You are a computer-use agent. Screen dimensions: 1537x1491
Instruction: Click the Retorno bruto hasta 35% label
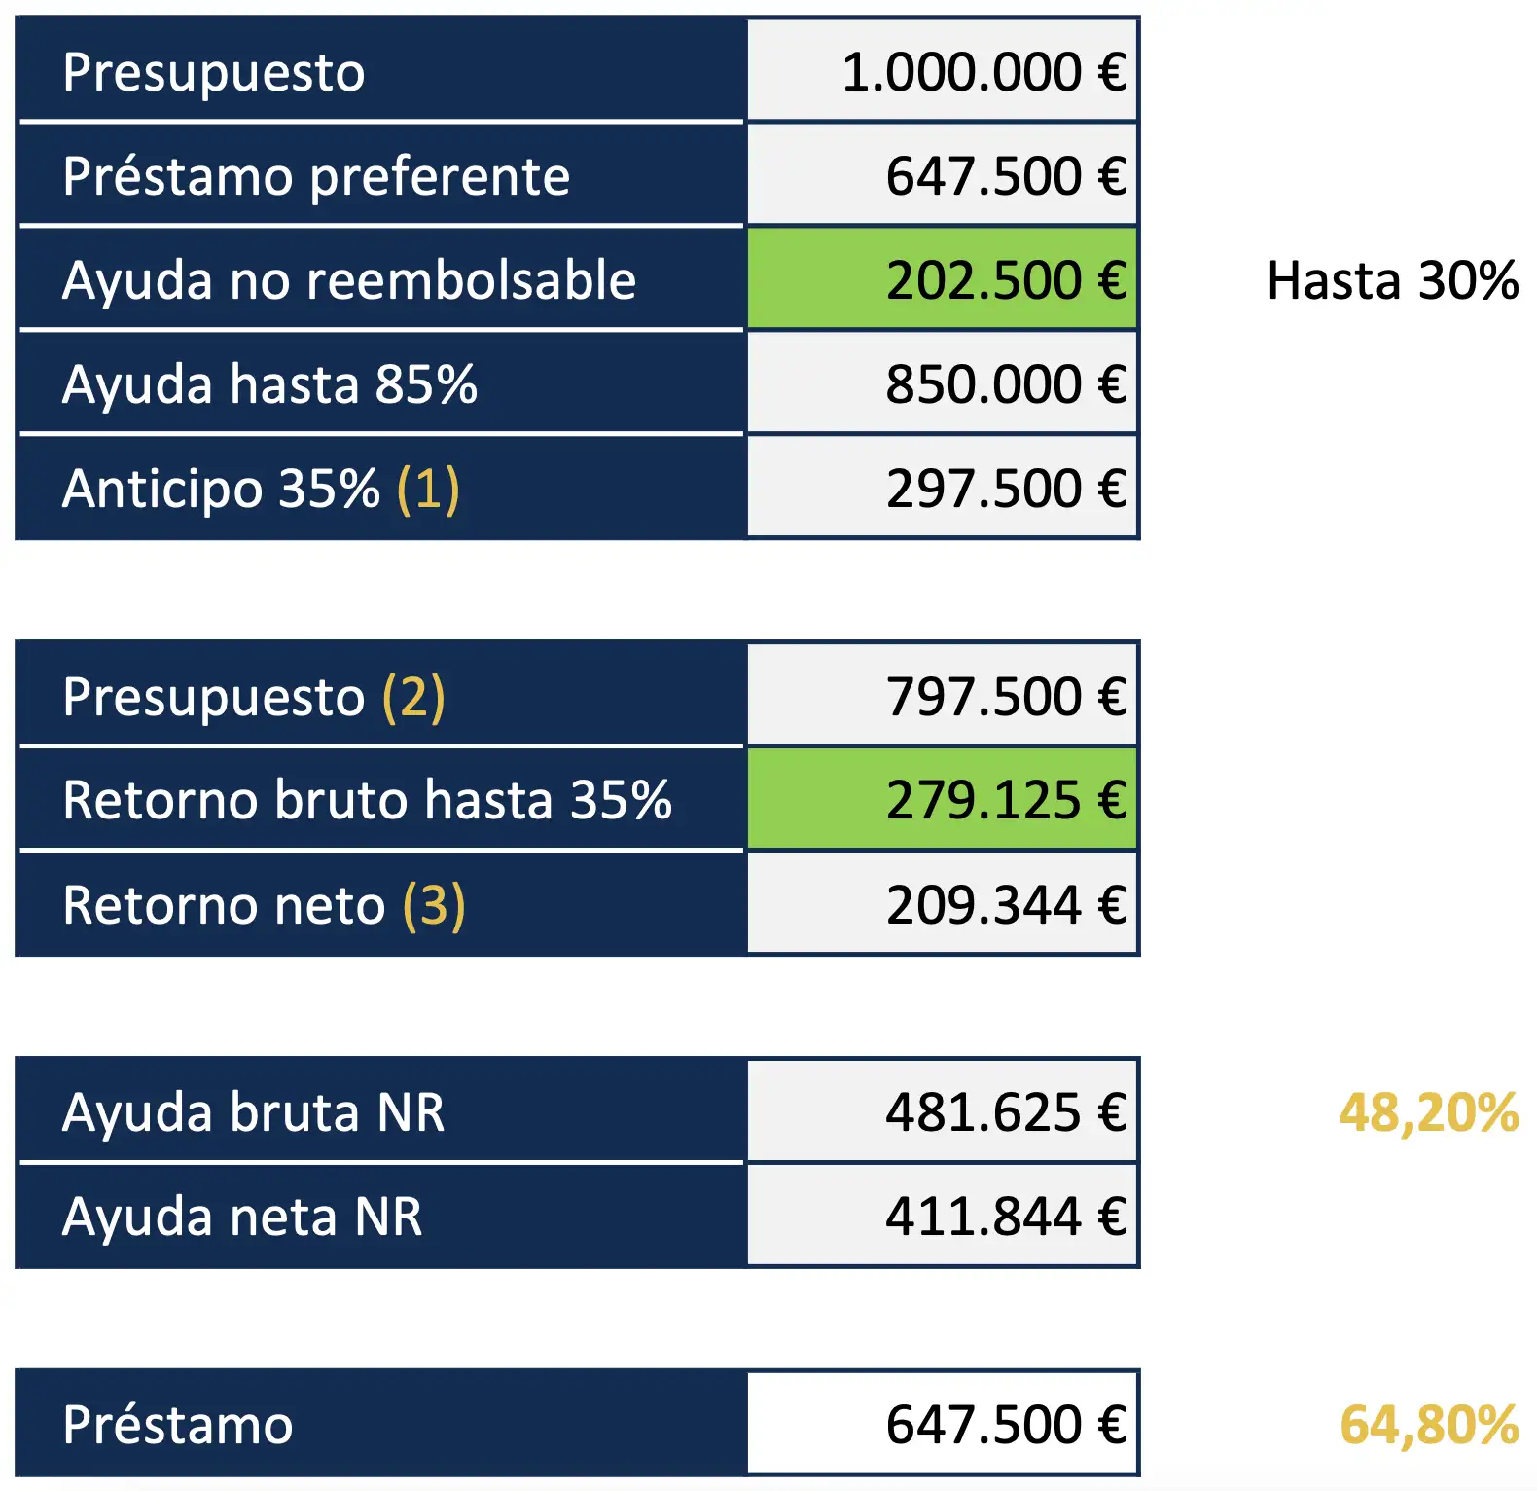(367, 800)
